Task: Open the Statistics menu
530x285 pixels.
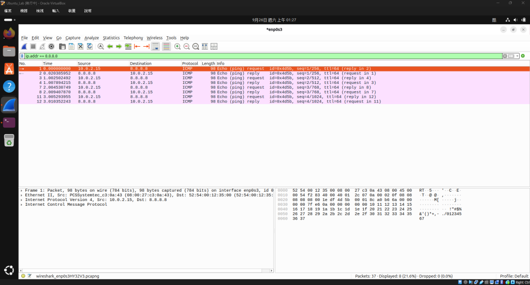Action: pos(111,38)
